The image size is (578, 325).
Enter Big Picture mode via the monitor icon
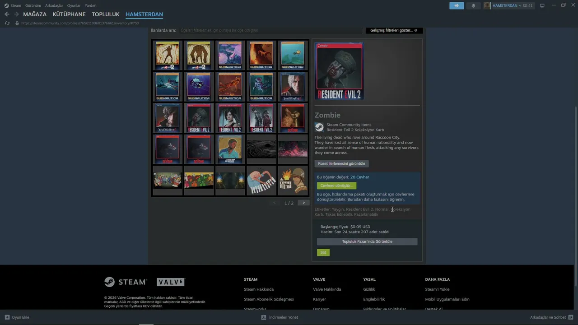pos(542,5)
